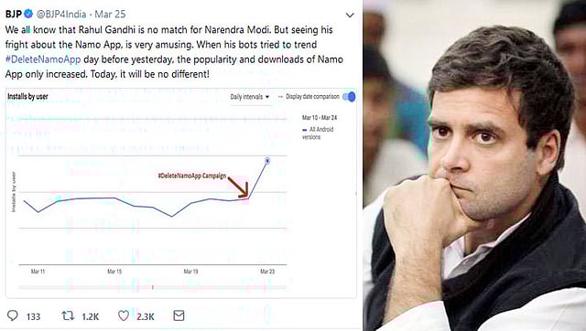Click the BJP account name
The width and height of the screenshot is (586, 331).
(x=14, y=14)
